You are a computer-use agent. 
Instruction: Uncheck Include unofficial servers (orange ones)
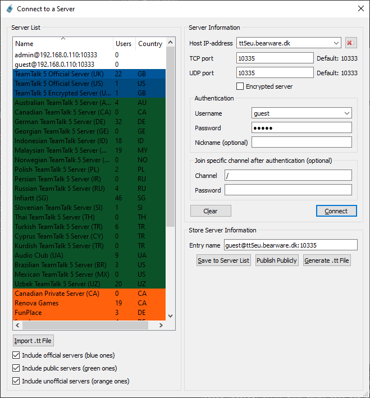(16, 381)
